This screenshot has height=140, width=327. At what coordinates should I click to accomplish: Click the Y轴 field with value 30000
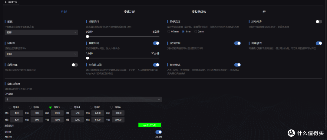coord(118,120)
